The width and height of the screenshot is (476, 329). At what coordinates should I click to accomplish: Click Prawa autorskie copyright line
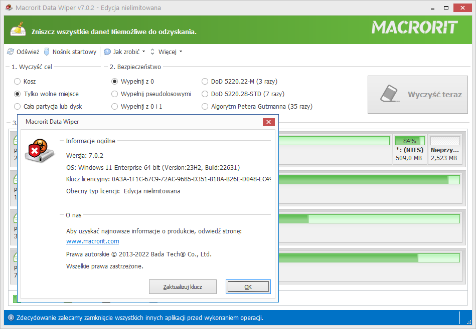(x=139, y=254)
